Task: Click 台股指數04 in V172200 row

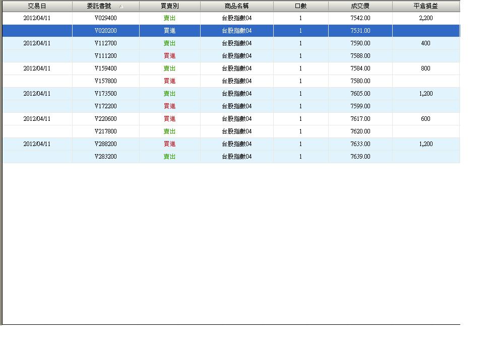Action: (x=237, y=106)
